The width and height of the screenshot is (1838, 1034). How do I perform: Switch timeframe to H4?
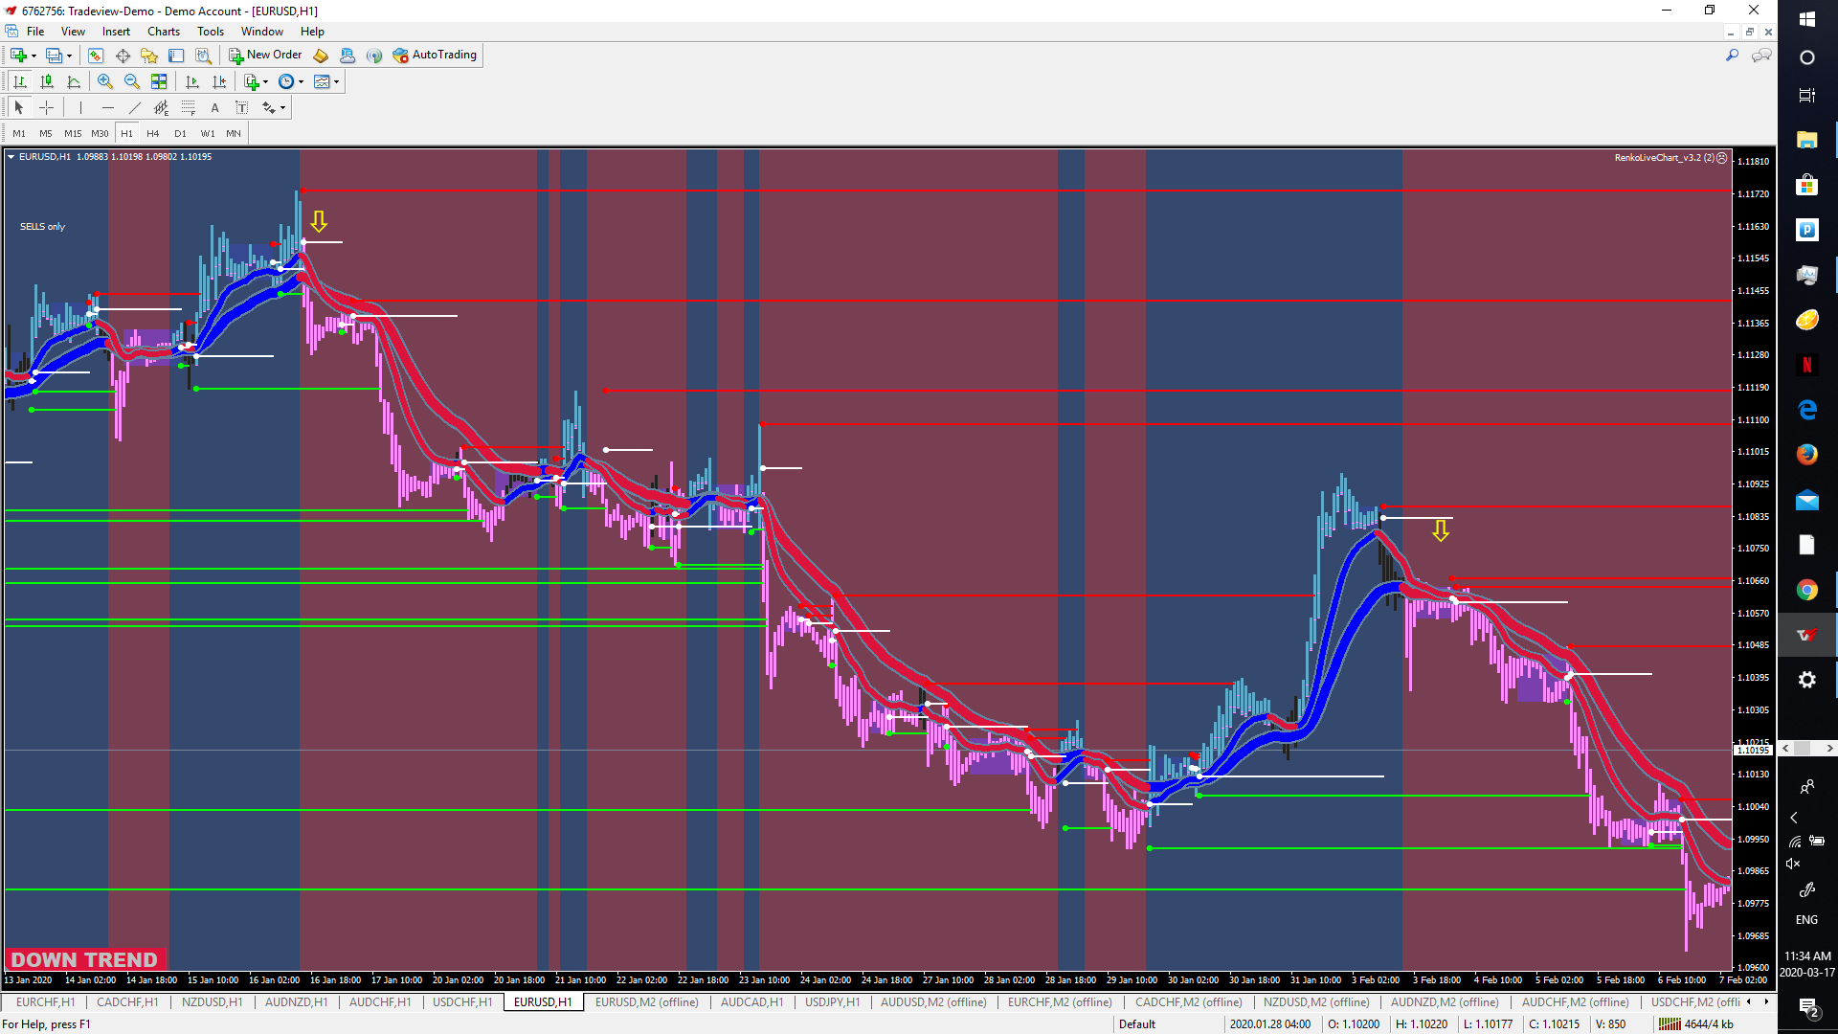pyautogui.click(x=153, y=133)
